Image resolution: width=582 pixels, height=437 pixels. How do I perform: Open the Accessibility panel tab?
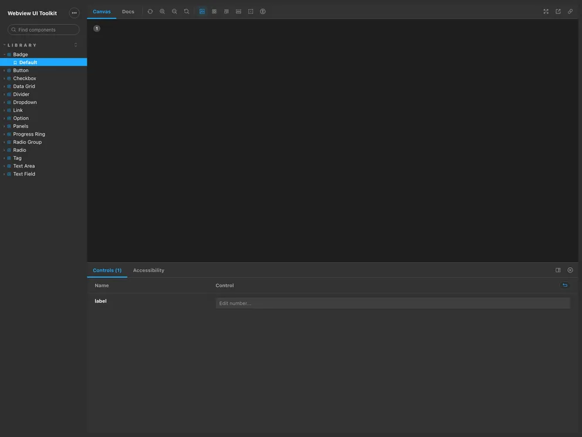pyautogui.click(x=148, y=270)
